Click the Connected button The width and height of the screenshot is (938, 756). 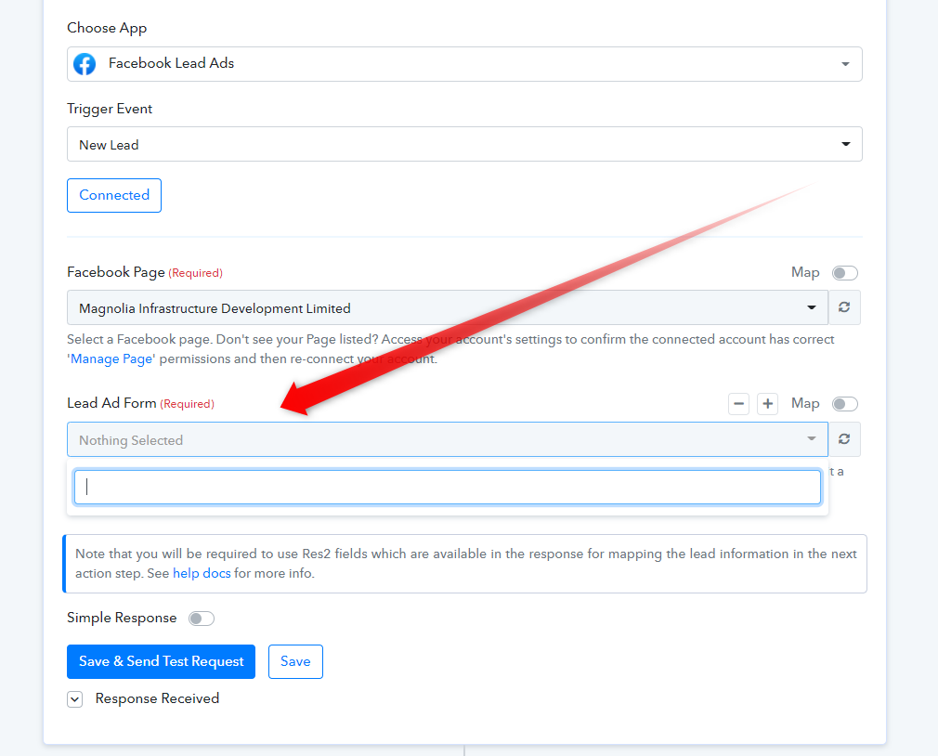(114, 196)
